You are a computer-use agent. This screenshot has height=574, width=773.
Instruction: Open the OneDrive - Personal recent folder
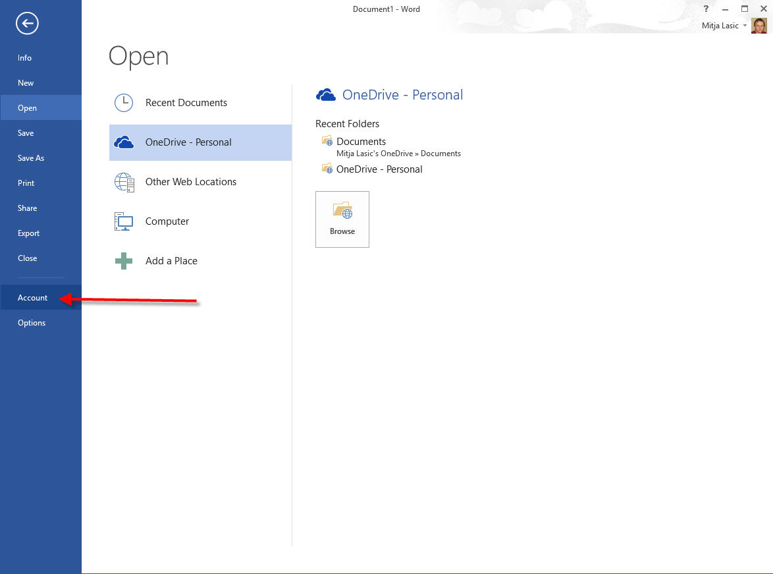tap(379, 169)
